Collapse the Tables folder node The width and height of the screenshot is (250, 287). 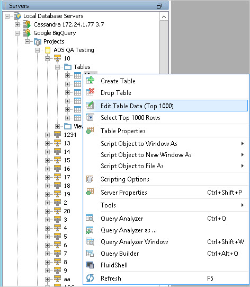(x=57, y=67)
